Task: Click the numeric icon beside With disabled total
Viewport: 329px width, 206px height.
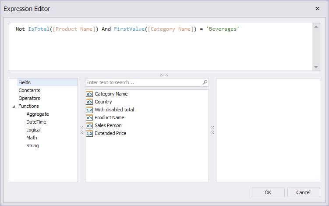Action: pos(89,110)
